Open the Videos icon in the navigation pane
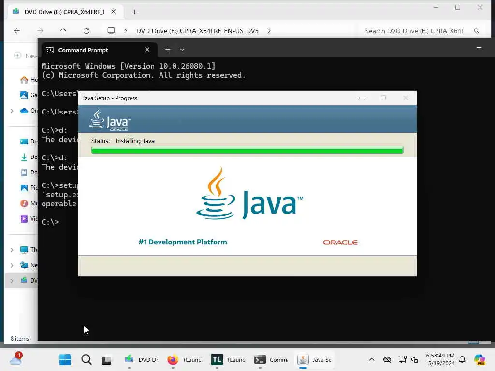This screenshot has height=371, width=495. pyautogui.click(x=24, y=219)
